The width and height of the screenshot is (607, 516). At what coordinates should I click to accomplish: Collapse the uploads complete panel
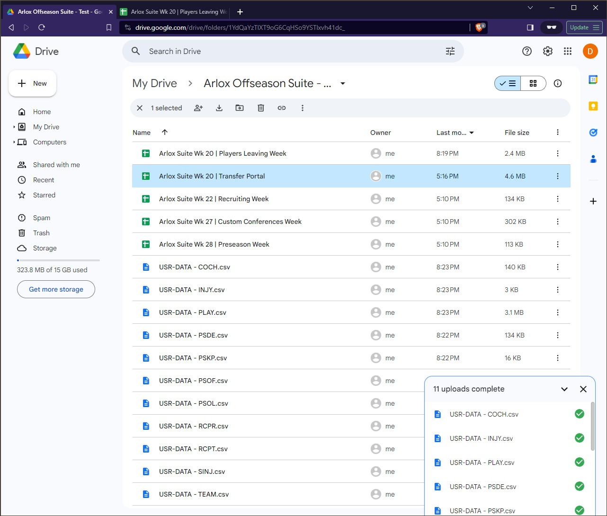pos(564,389)
